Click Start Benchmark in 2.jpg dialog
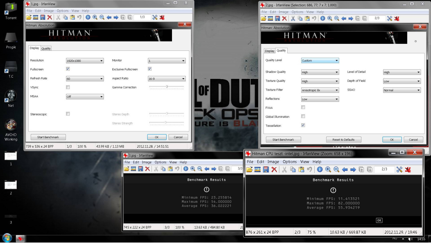 coord(283,140)
